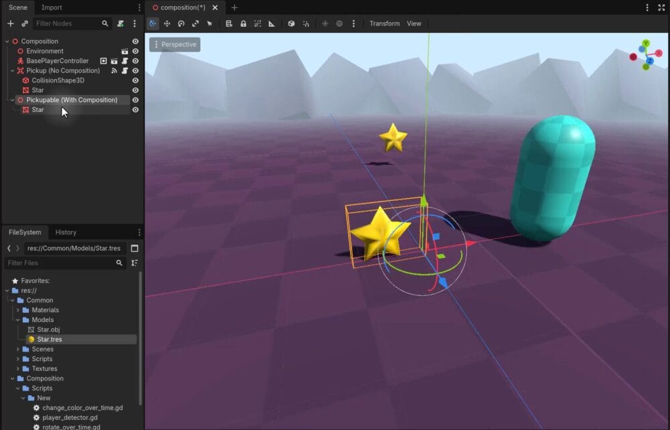Screen dimensions: 670x430
Task: Select the FileSystem tab
Action: [x=25, y=232]
